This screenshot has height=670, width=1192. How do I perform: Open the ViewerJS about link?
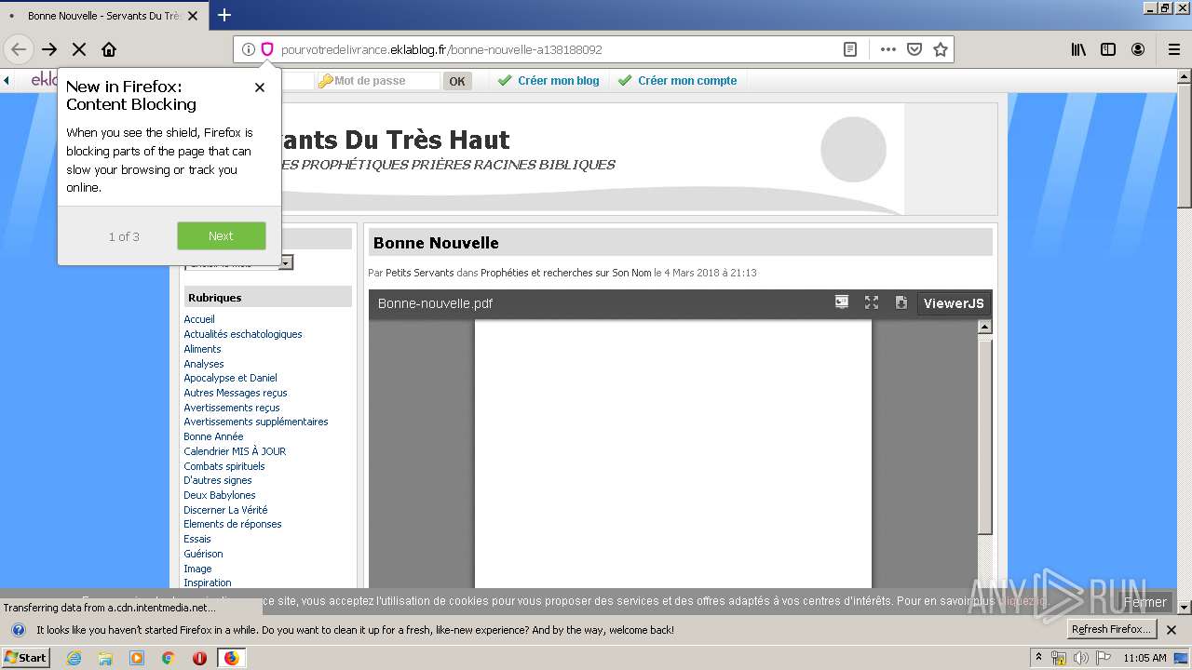pos(954,303)
